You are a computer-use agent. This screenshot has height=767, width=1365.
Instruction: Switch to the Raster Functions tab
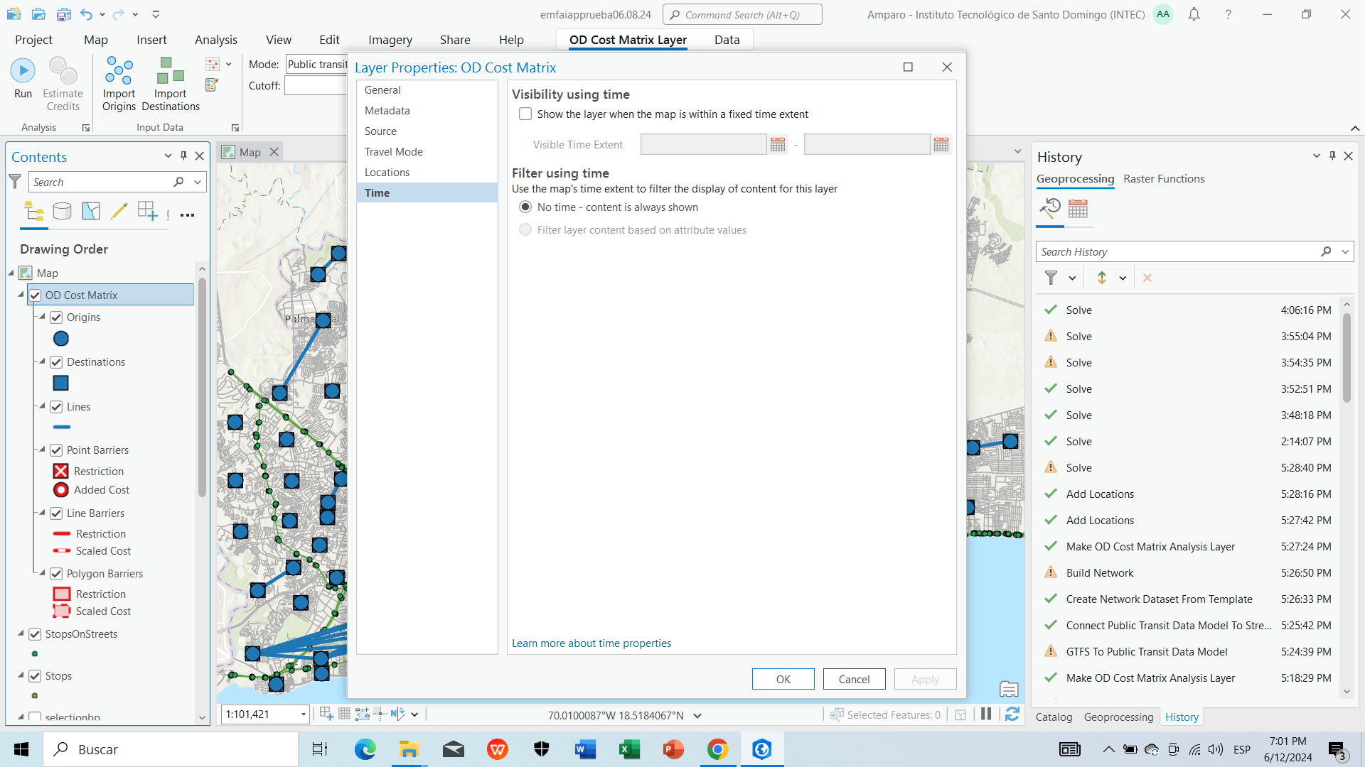[x=1164, y=178]
